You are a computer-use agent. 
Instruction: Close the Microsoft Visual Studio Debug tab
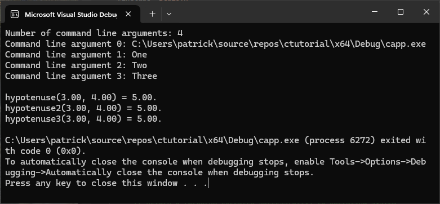(128, 14)
